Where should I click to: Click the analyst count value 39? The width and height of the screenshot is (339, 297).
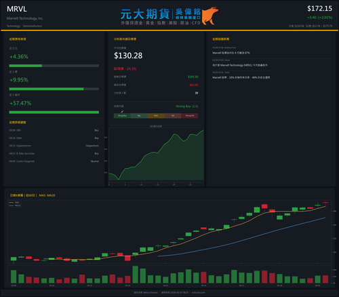197,93
